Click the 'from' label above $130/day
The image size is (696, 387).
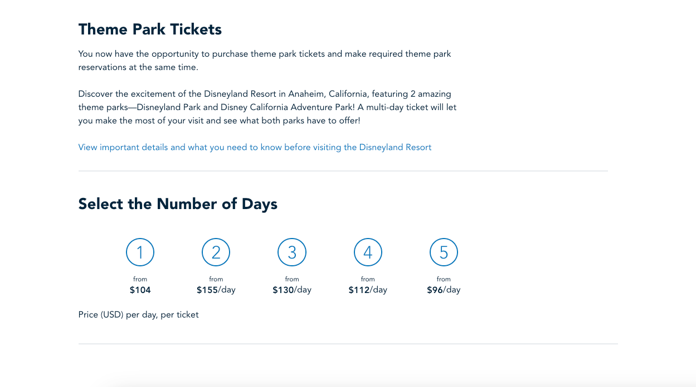[292, 279]
